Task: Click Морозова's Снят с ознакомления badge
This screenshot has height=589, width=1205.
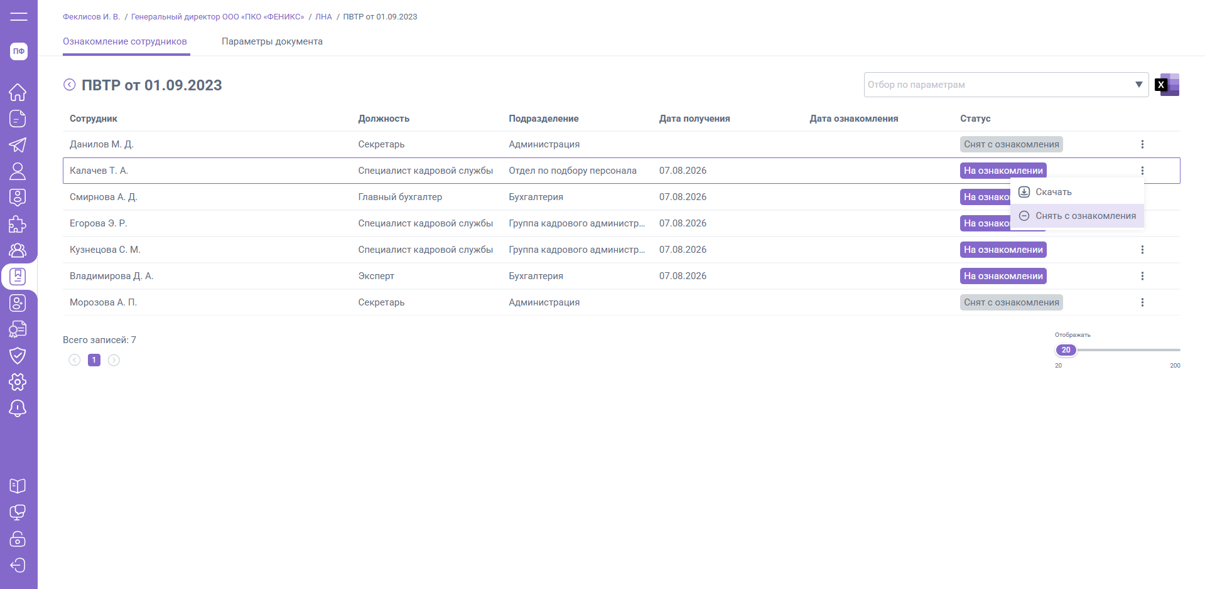Action: point(1012,302)
